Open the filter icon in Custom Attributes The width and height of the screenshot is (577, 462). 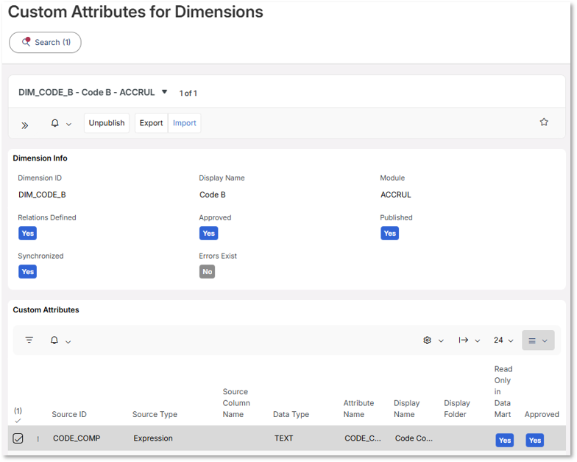pos(29,340)
